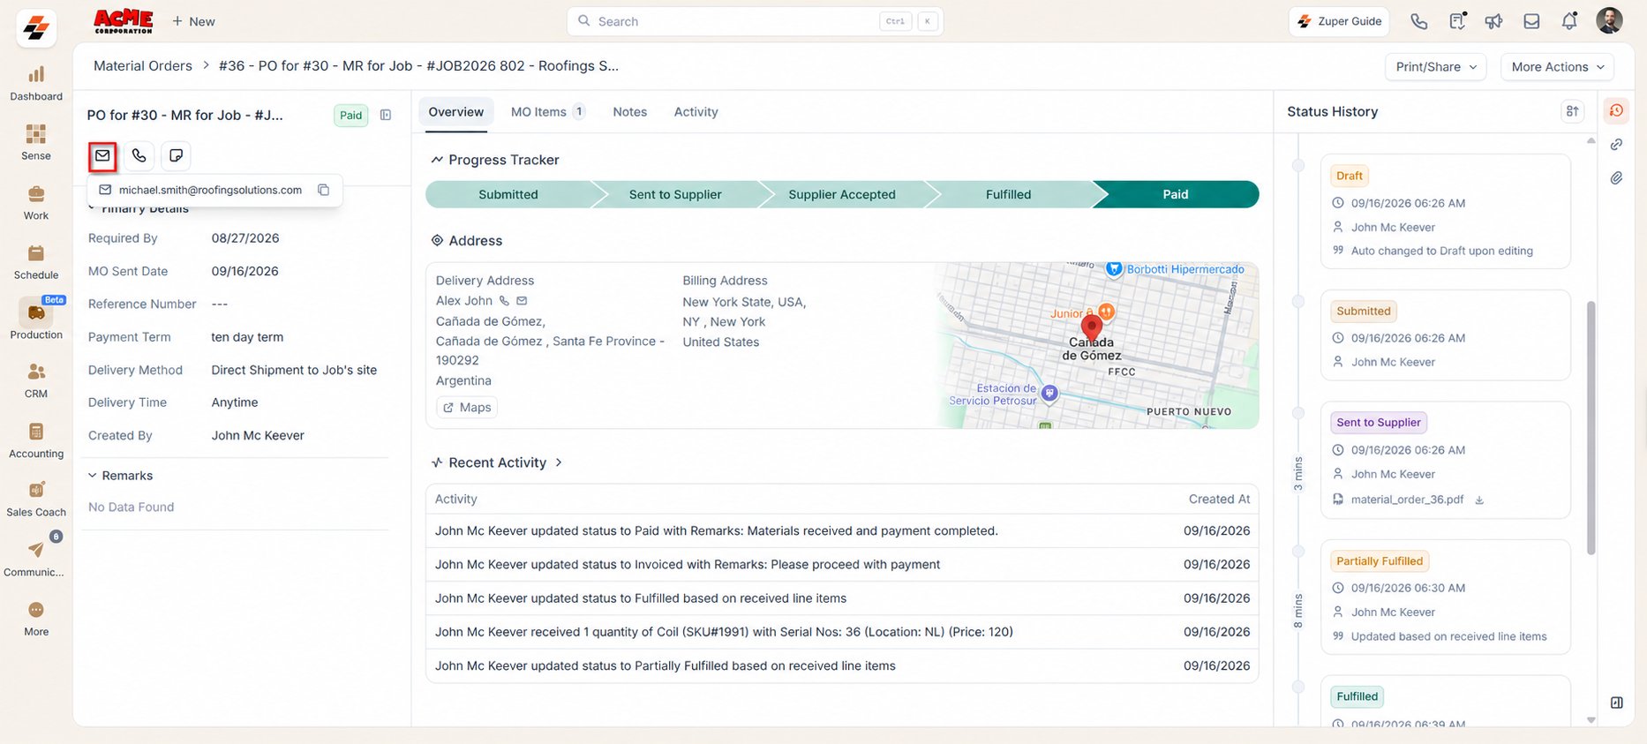Screen dimensions: 1647x744
Task: Open Production beta module
Action: [36, 319]
